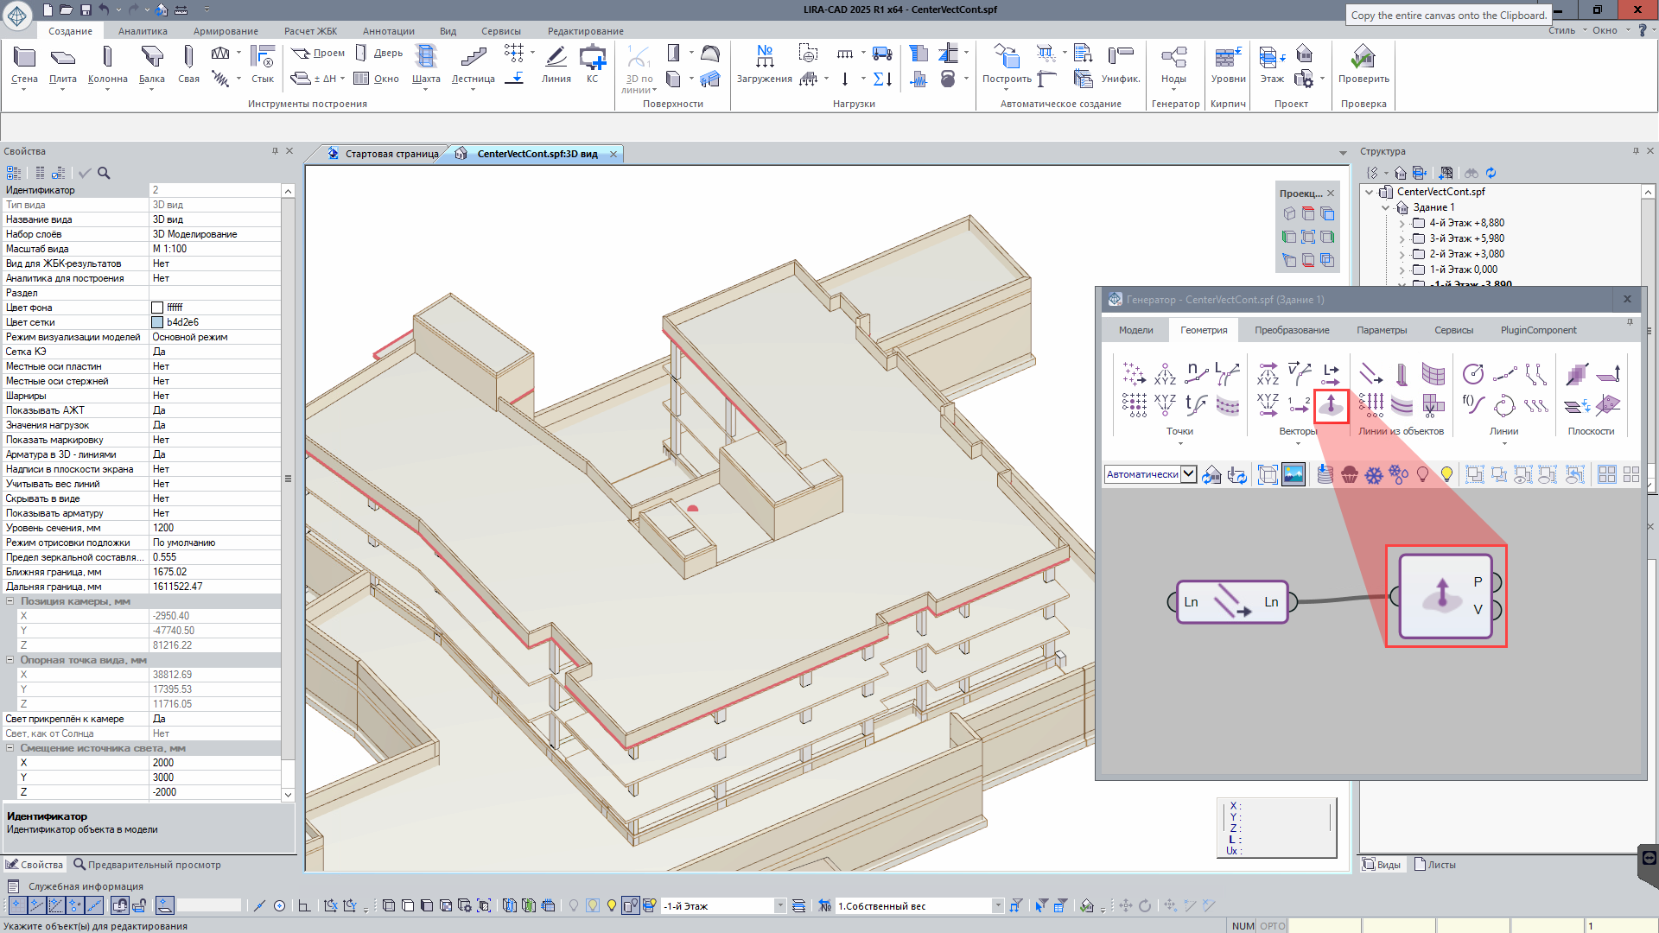Click the snowflake freeze icon in Генератор toolbar
This screenshot has width=1659, height=933.
[x=1374, y=474]
